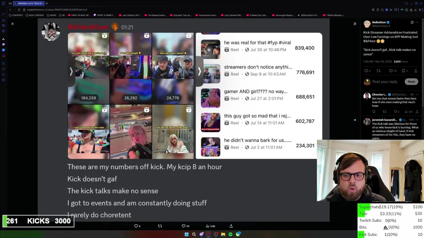Open a new browser tab
This screenshot has height=238, width=424.
pos(47,3)
